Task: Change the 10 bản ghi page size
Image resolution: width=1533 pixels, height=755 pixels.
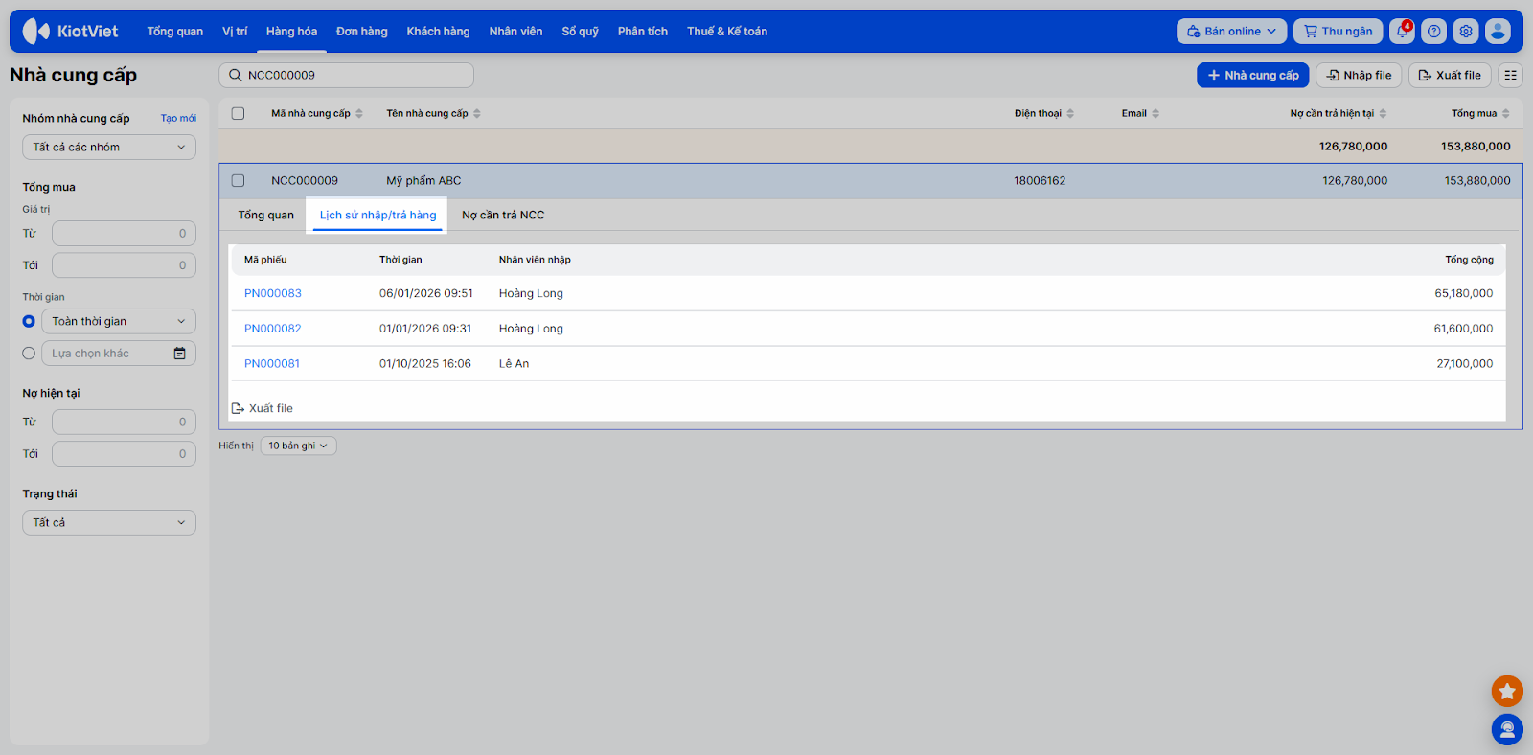Action: pyautogui.click(x=298, y=446)
